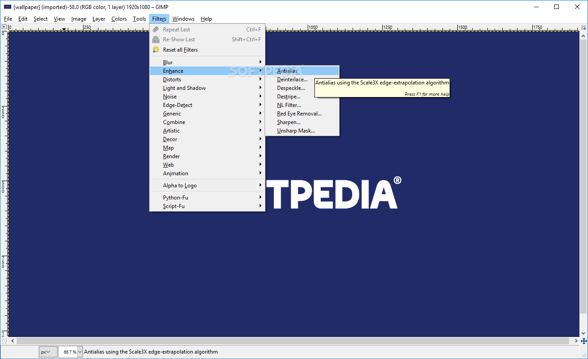
Task: Open the px unit dropdown
Action: (48, 352)
